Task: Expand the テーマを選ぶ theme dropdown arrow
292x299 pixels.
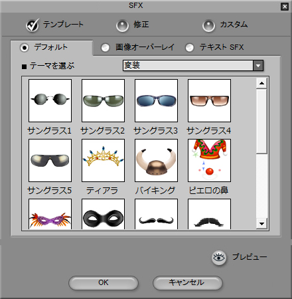Action: point(258,66)
